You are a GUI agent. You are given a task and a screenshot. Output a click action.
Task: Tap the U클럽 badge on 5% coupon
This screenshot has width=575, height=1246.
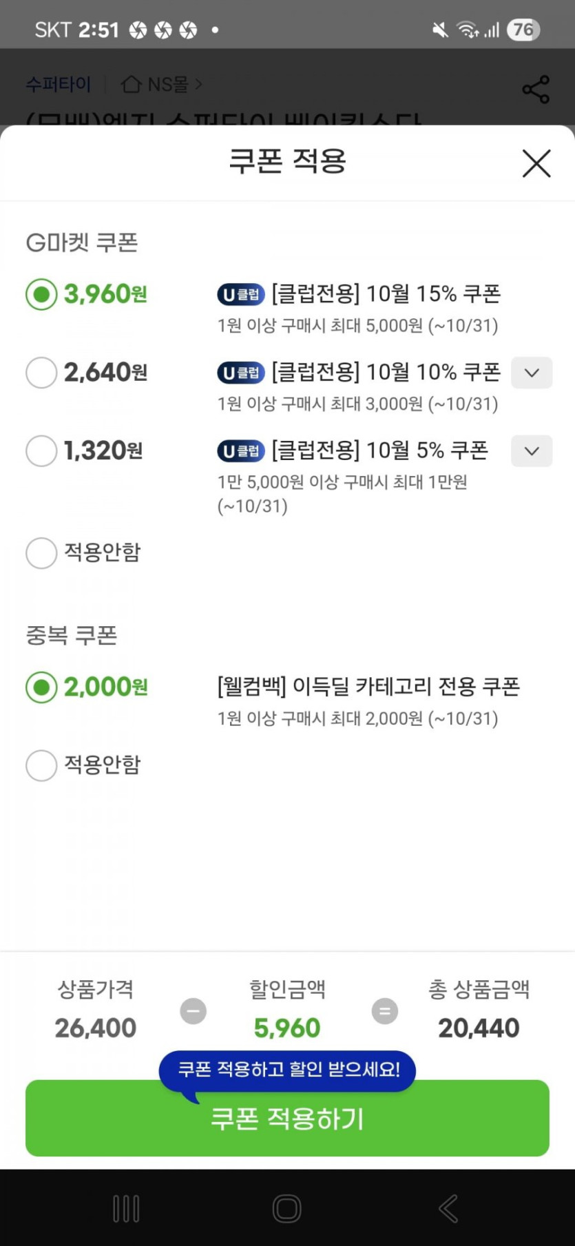coord(241,451)
